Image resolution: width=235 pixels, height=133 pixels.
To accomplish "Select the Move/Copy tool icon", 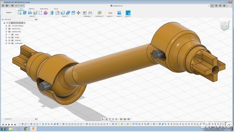I will (x=78, y=13).
